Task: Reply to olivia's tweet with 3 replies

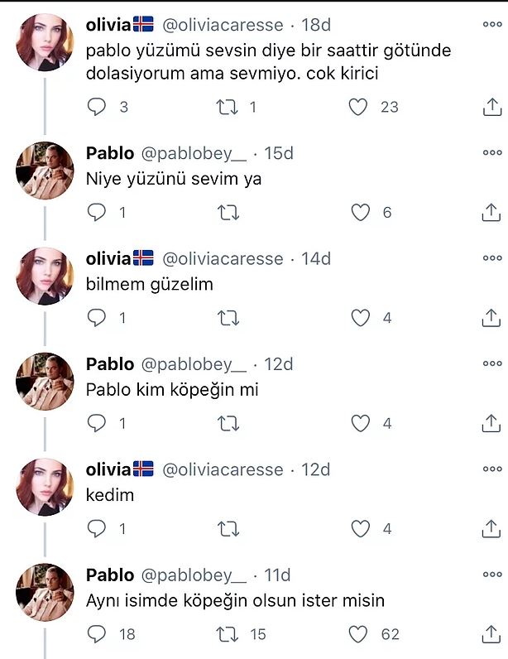Action: tap(98, 107)
